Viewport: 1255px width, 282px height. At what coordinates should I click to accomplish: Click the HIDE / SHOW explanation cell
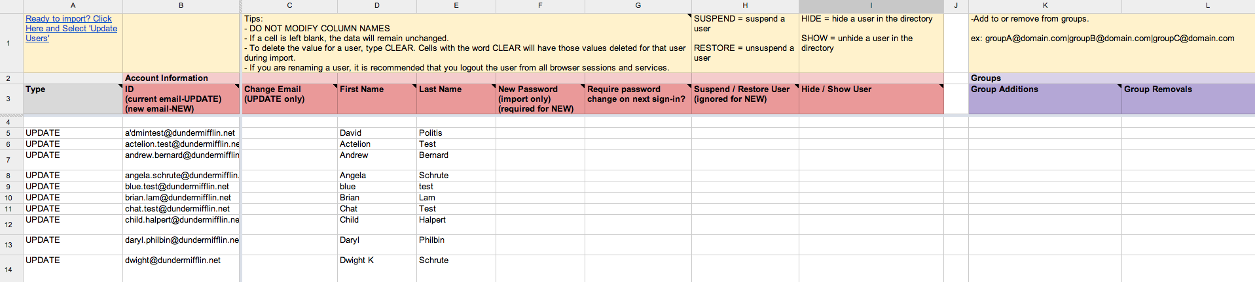point(871,43)
